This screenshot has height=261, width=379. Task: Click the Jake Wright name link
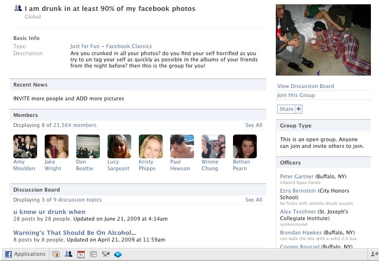pyautogui.click(x=53, y=165)
